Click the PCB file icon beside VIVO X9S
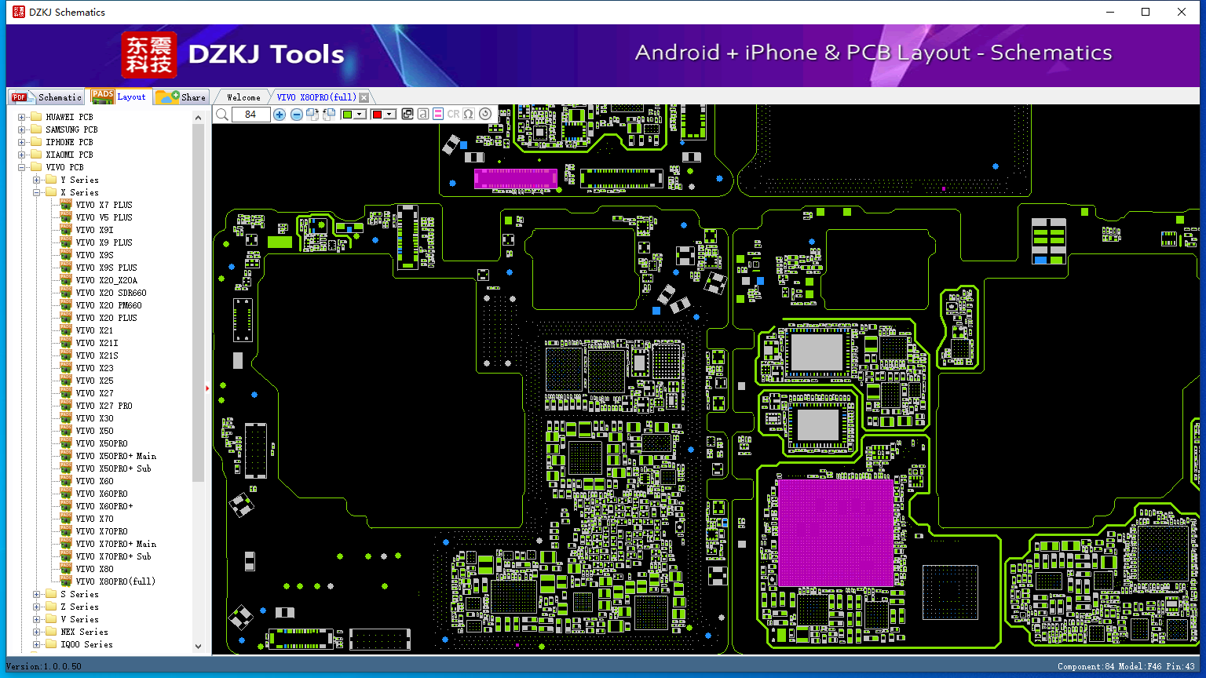1206x678 pixels. click(x=66, y=255)
